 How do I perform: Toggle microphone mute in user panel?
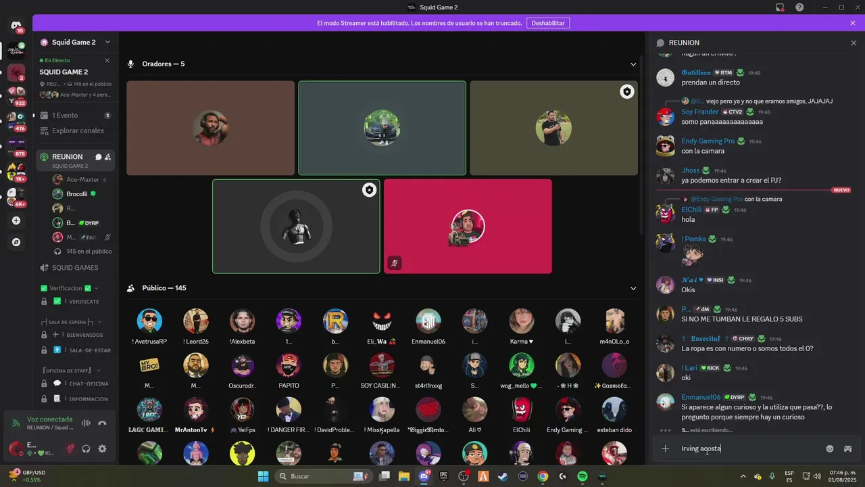click(70, 448)
